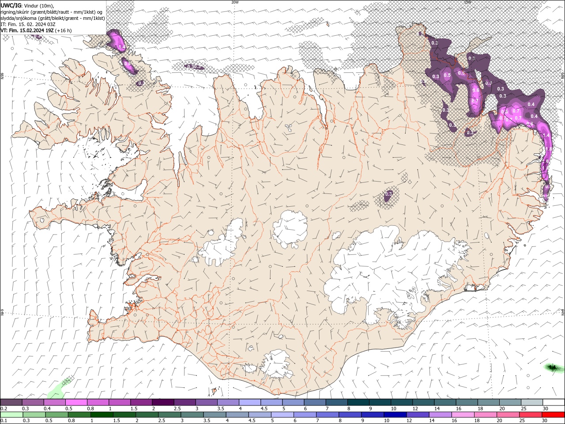565x424 pixels.
Task: Click the '0.1' label under the rain scale
Action: [3, 421]
